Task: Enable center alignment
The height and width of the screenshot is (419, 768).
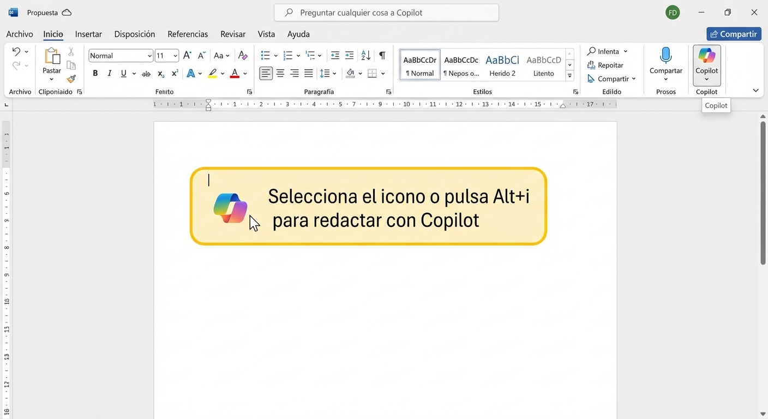Action: [x=280, y=73]
